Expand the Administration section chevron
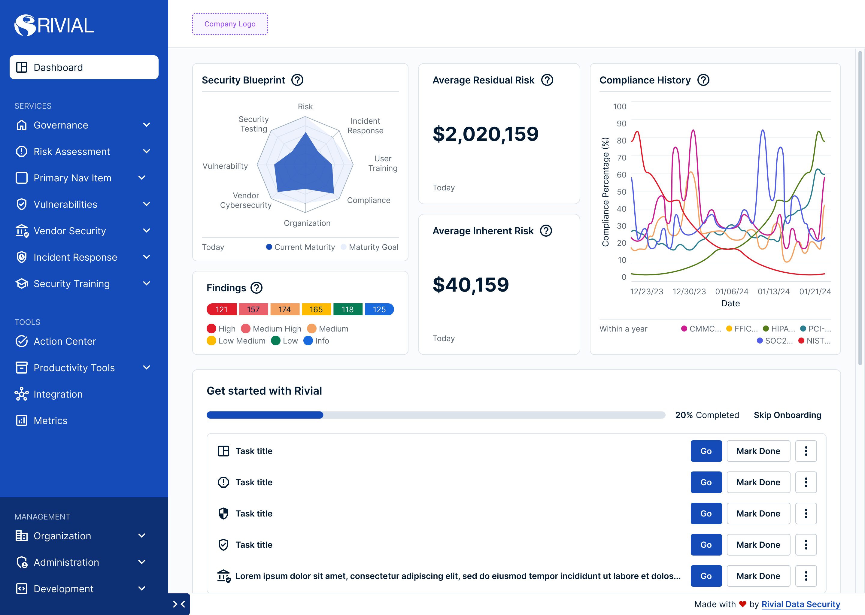The width and height of the screenshot is (865, 615). tap(142, 562)
